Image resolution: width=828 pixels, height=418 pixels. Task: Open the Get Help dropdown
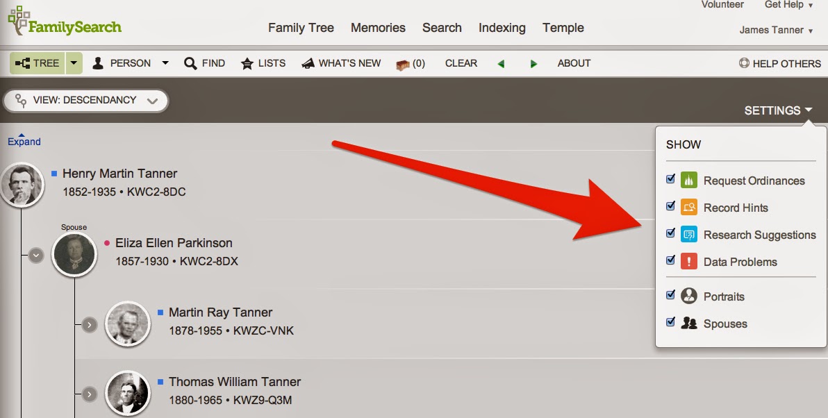click(x=788, y=5)
